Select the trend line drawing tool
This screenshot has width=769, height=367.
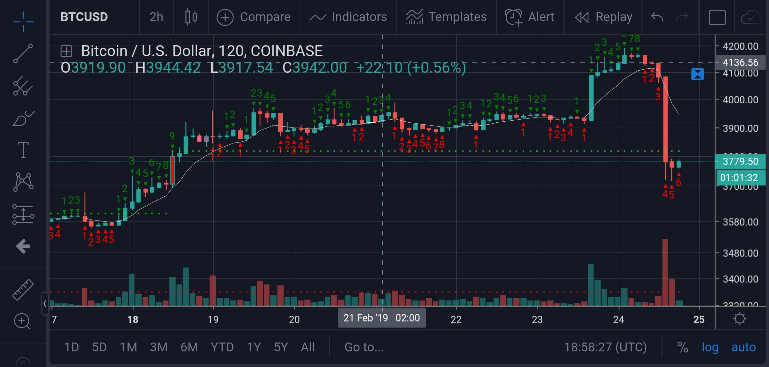(x=23, y=54)
